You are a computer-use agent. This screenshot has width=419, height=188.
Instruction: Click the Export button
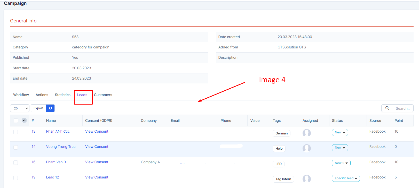tap(38, 108)
